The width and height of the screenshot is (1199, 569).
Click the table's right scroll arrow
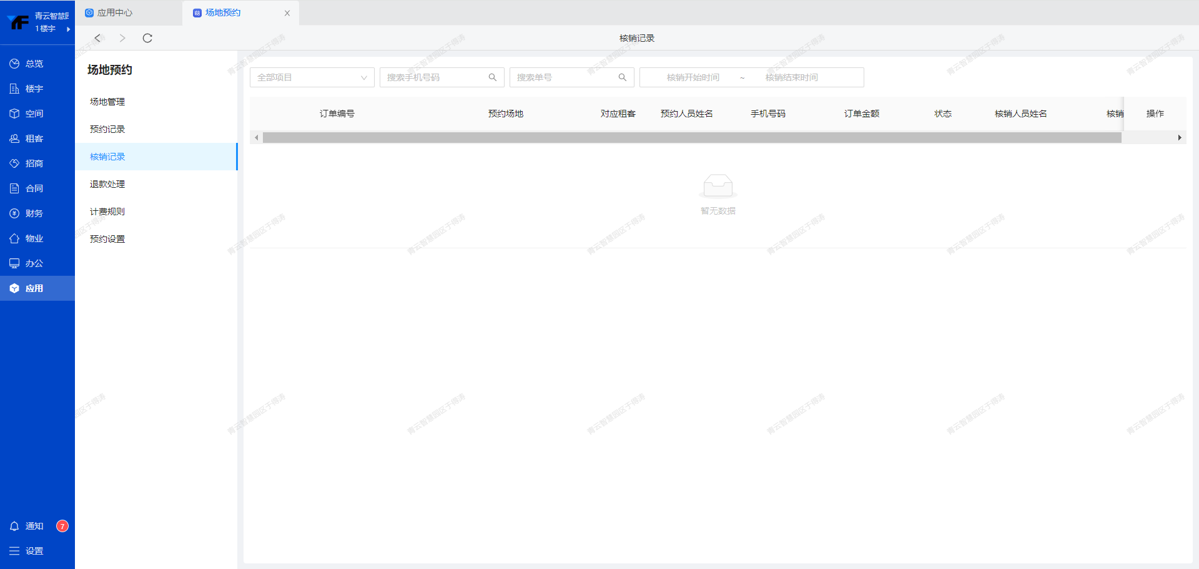pos(1179,137)
